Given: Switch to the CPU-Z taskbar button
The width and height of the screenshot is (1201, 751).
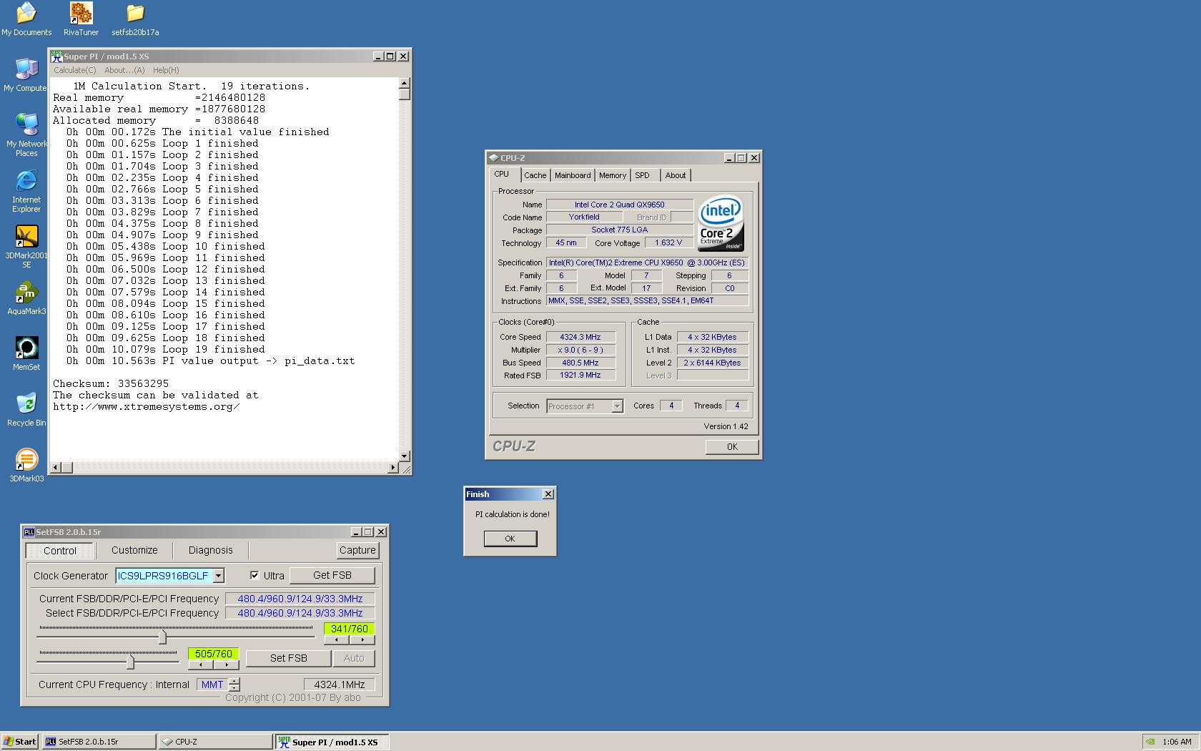Looking at the screenshot, I should click(x=215, y=742).
